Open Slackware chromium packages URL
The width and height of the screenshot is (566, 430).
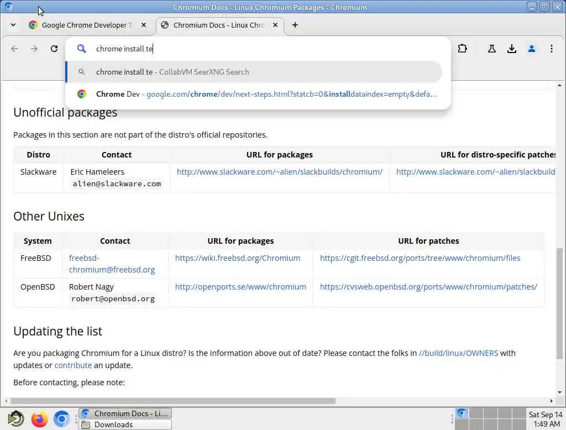coord(280,172)
